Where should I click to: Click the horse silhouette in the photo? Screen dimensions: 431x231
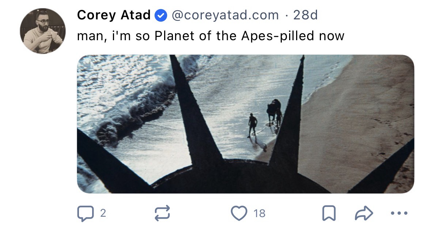point(272,110)
